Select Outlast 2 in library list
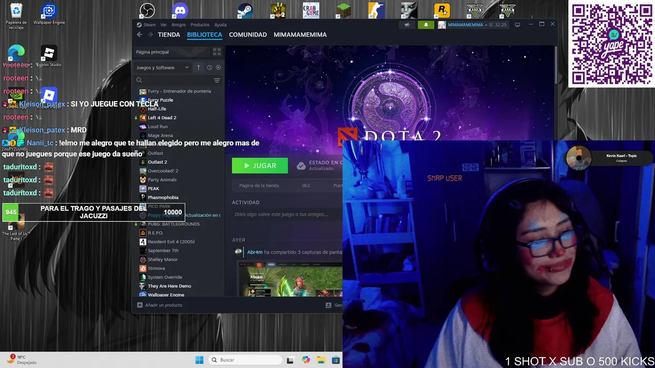The image size is (655, 368). 157,162
